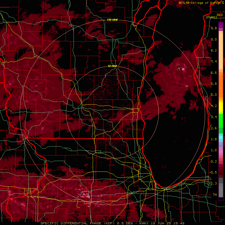Click the 1.8 scale value
The image size is (225, 225).
click(214, 139)
